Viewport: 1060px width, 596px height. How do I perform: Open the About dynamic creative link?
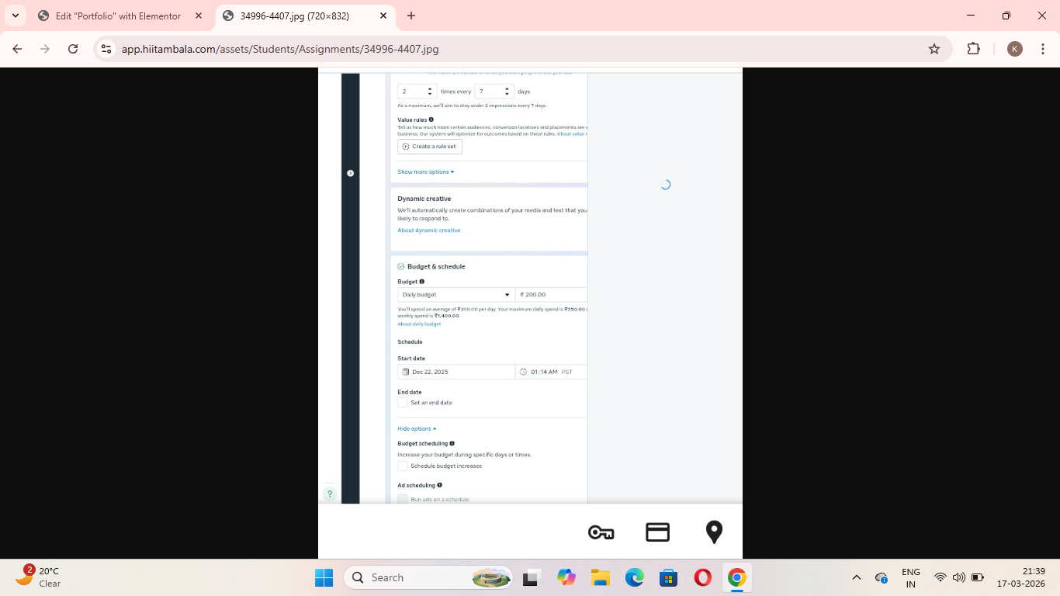click(x=428, y=230)
